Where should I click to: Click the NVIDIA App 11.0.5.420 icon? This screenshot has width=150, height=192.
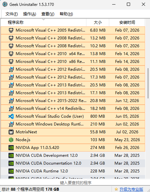[11, 148]
